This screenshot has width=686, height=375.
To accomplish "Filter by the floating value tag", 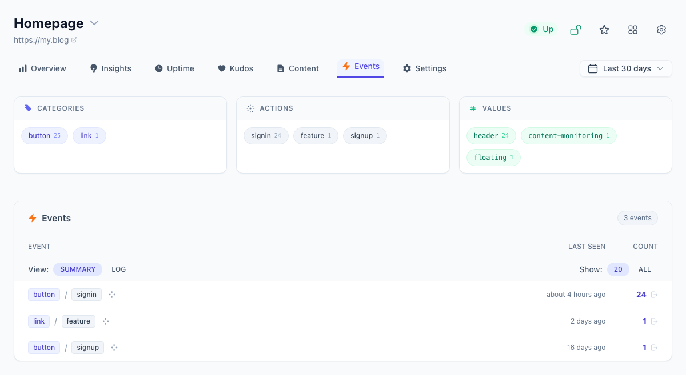I will click(493, 158).
